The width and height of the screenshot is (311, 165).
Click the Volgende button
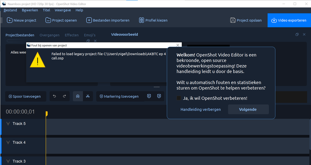[x=248, y=109]
